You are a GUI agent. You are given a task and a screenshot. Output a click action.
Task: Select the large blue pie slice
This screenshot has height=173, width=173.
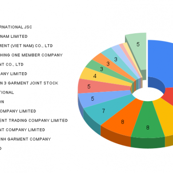click(161, 62)
